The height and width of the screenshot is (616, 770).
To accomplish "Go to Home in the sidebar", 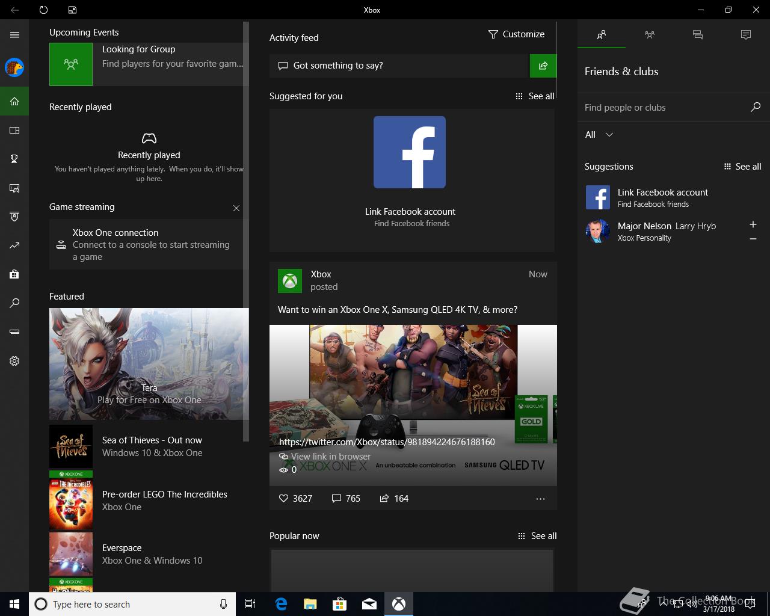I will coord(14,101).
